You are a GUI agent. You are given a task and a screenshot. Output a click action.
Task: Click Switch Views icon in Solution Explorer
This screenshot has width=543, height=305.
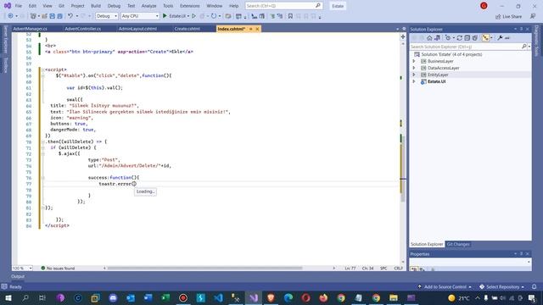click(437, 37)
